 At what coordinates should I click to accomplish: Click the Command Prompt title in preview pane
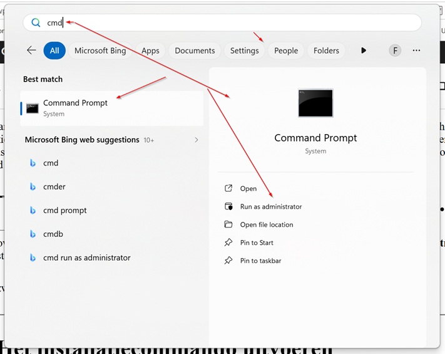tap(315, 138)
